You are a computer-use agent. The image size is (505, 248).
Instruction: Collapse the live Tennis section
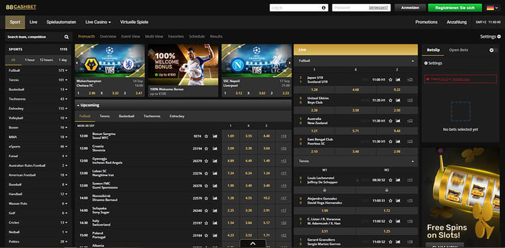pos(413,161)
